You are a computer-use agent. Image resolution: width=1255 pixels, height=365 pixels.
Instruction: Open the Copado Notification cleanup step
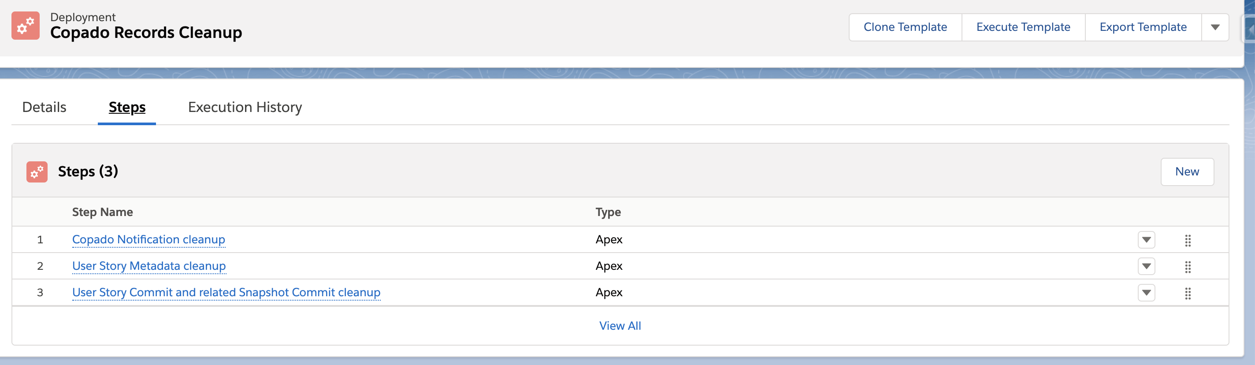pos(149,240)
